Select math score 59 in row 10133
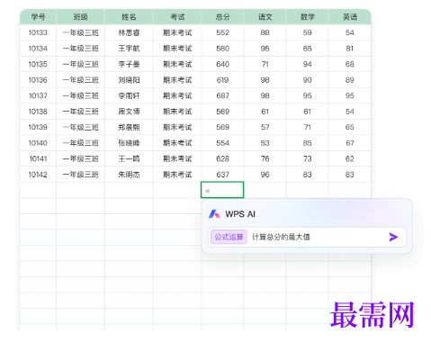The width and height of the screenshot is (431, 343). (x=308, y=32)
